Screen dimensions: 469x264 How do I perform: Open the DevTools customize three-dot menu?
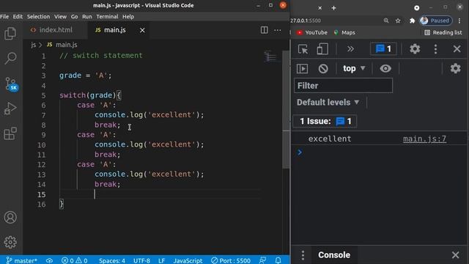[x=435, y=49]
